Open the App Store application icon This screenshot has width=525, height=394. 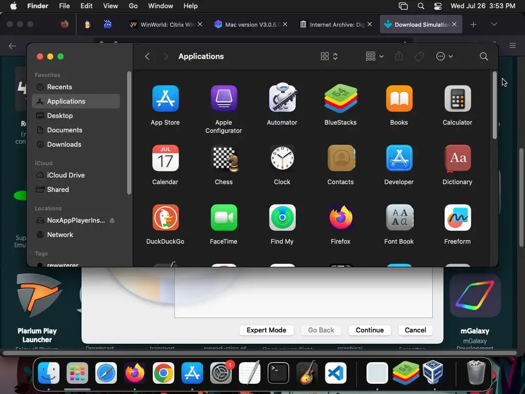point(166,98)
